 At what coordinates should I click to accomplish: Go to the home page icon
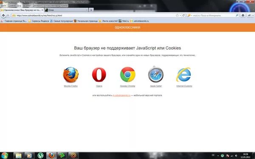tap(243, 15)
